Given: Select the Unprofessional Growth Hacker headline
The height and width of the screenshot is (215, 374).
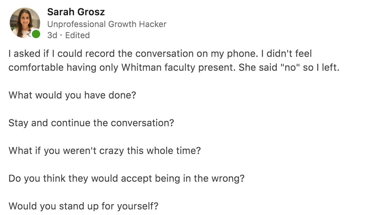Looking at the screenshot, I should [x=107, y=24].
